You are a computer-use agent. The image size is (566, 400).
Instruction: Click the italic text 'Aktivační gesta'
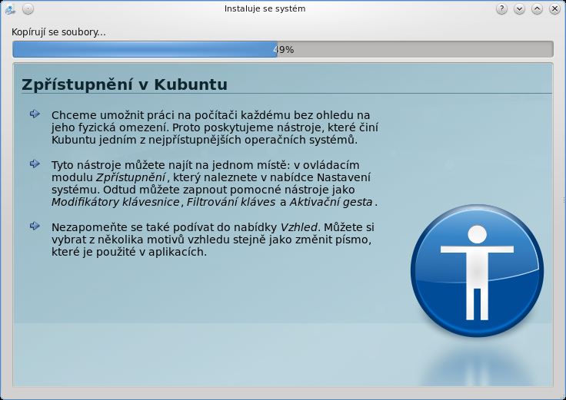point(331,202)
